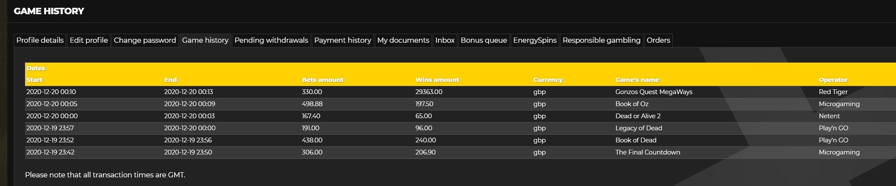Click the Game's name column header

[637, 80]
